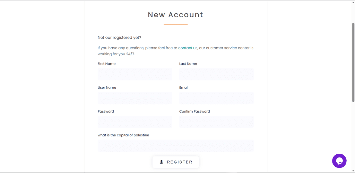Viewport: 355px width, 173px height.
Task: Follow the contact us link
Action: click(x=188, y=48)
